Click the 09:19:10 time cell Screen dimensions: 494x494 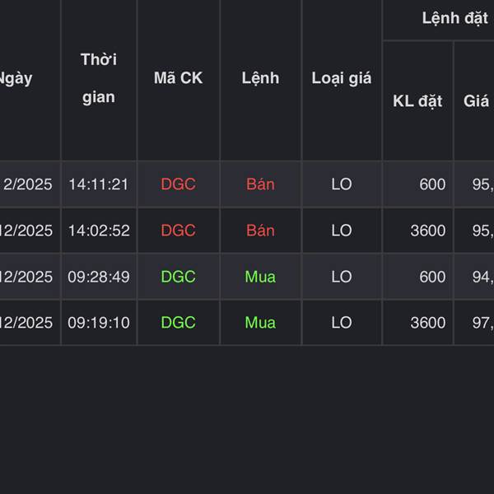[x=99, y=323]
